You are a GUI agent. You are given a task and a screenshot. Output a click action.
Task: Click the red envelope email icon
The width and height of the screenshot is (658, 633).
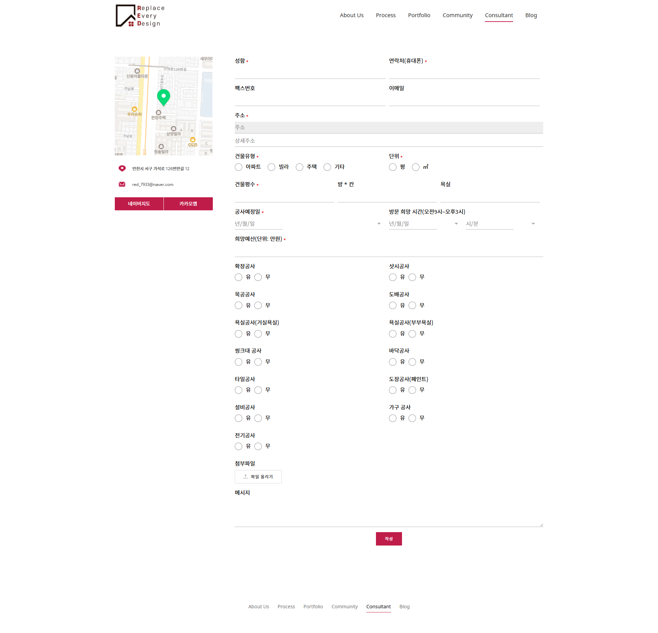pos(122,185)
